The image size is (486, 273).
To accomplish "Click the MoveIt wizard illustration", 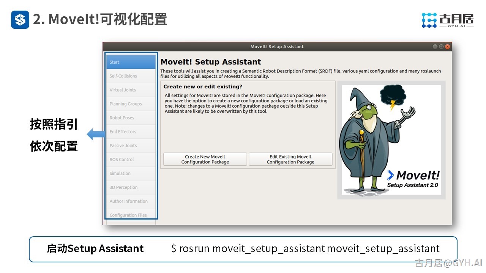I will (x=391, y=140).
